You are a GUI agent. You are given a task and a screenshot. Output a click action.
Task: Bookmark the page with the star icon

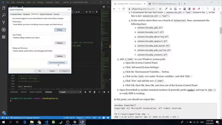(160, 9)
